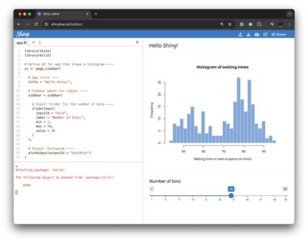This screenshot has width=308, height=242.
Task: Click the console text "Attaching package: 'bslib'"
Action: click(40, 170)
